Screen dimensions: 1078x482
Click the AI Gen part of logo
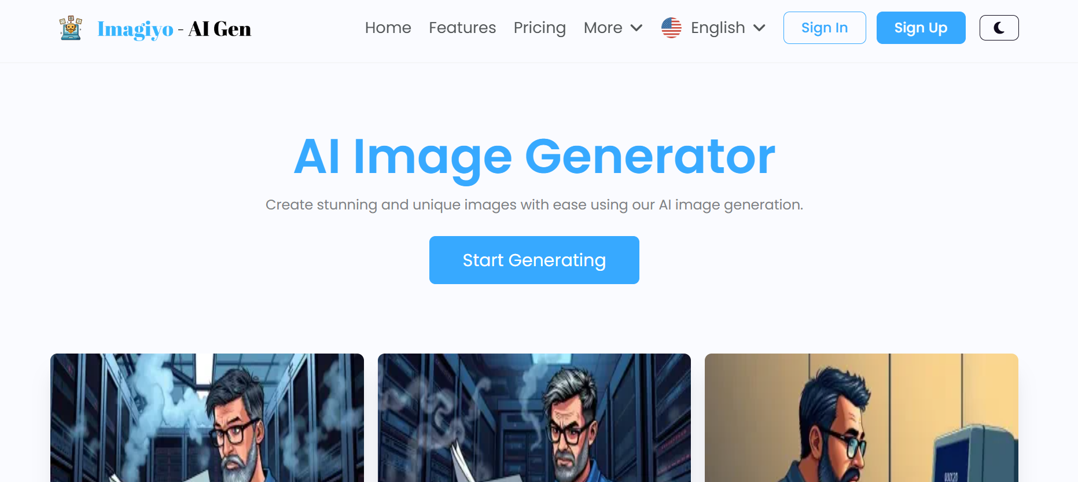point(220,28)
